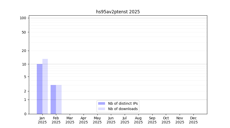
Task: Click the 100 tick on y-axis
Action: [23, 18]
